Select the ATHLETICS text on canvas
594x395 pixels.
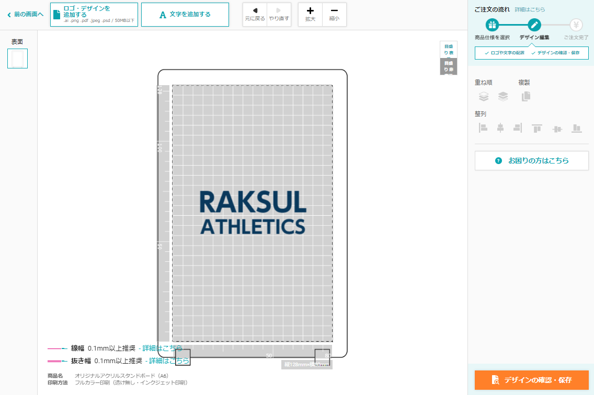[253, 227]
